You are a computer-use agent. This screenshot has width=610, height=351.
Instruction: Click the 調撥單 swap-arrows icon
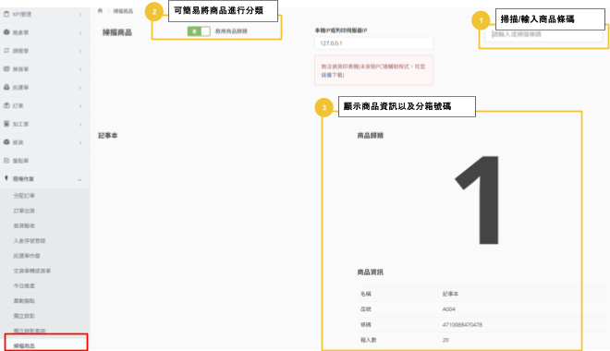6,51
